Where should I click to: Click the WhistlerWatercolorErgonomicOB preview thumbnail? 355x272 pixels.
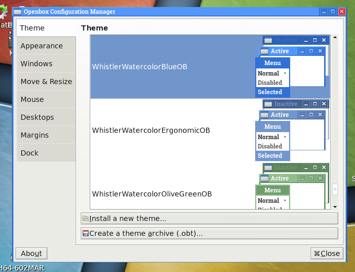tap(292, 130)
